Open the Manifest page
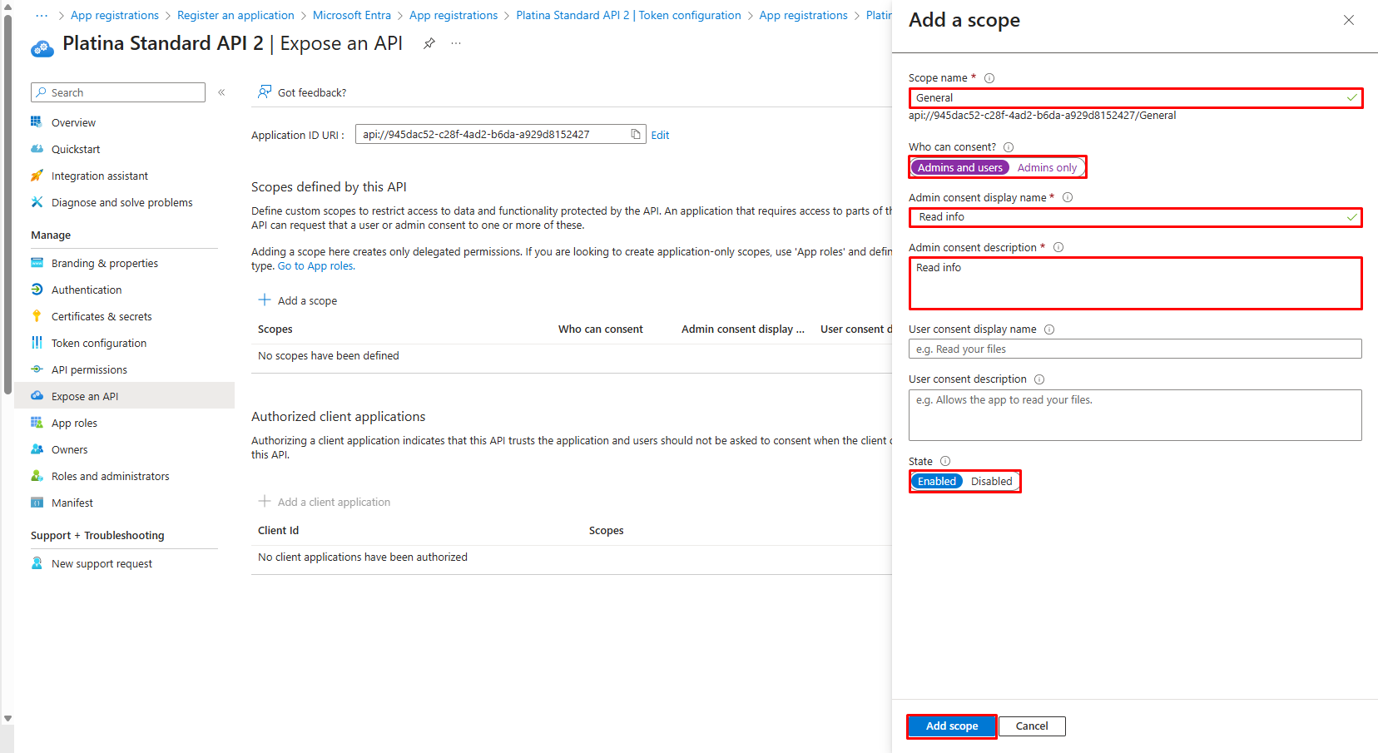Viewport: 1378px width, 753px height. point(72,502)
